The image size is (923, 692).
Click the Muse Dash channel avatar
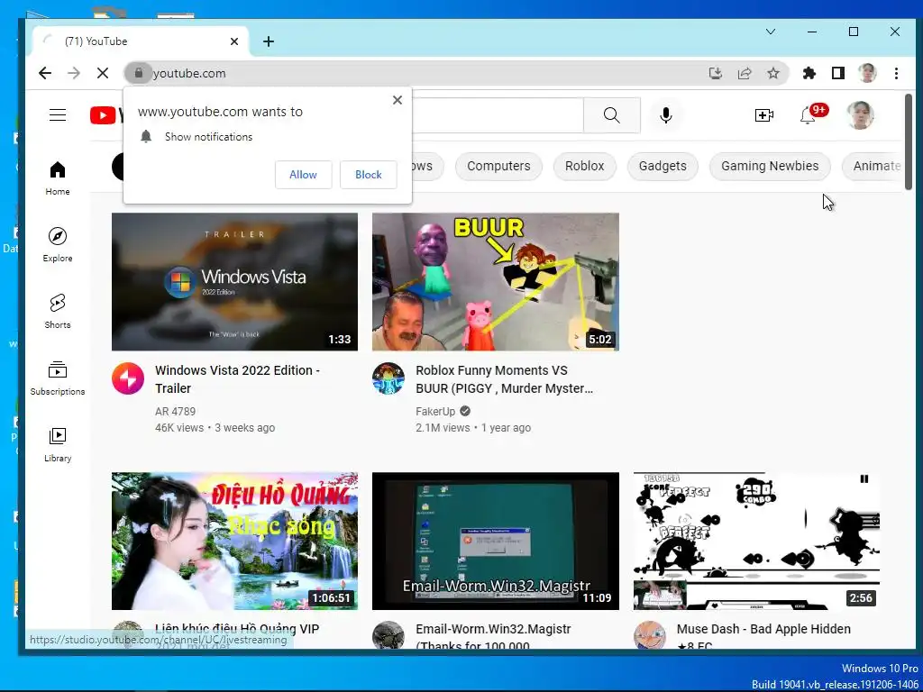[x=649, y=635]
